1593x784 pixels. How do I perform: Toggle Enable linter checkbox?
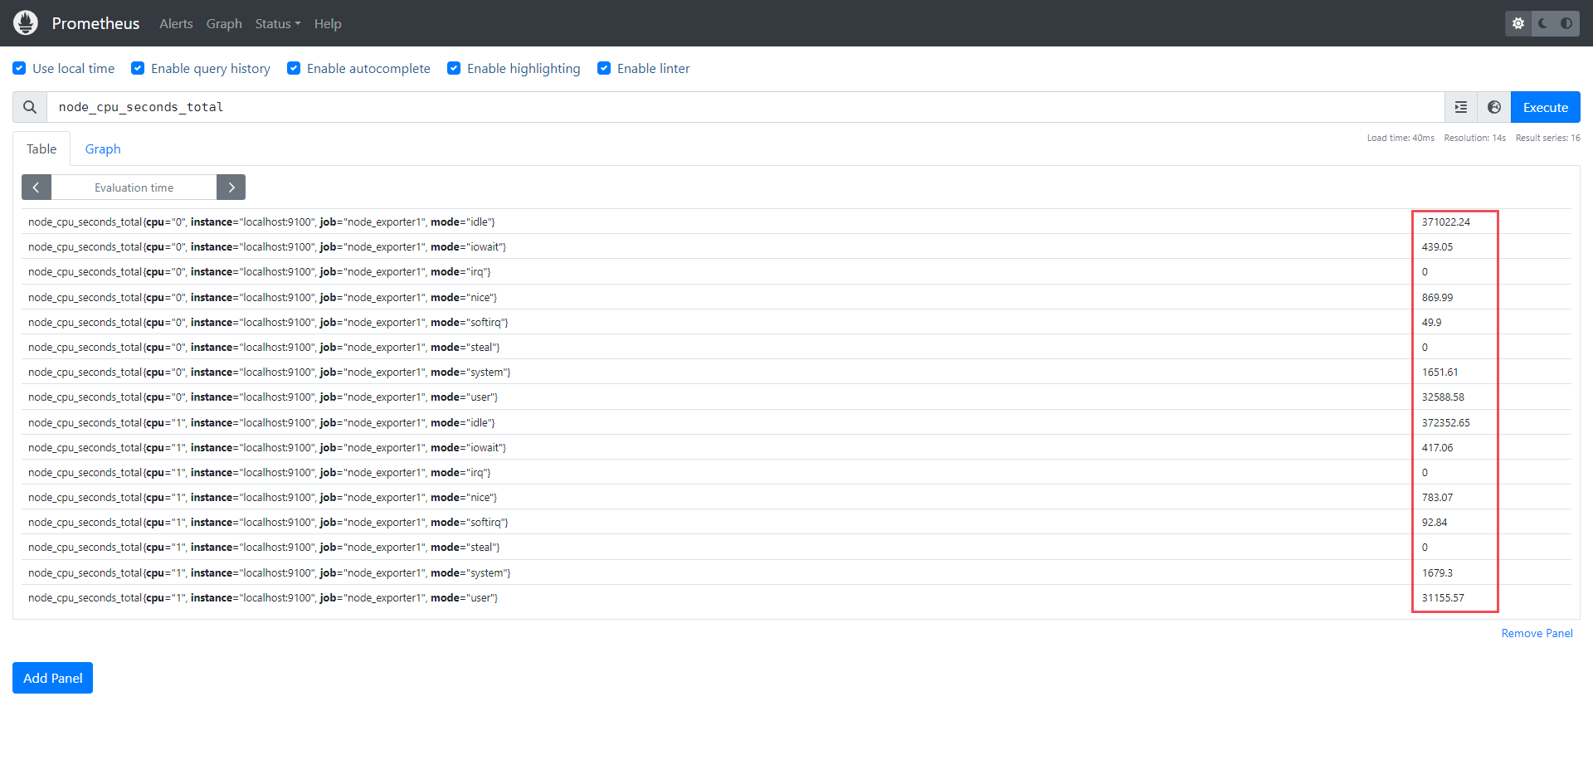(604, 68)
